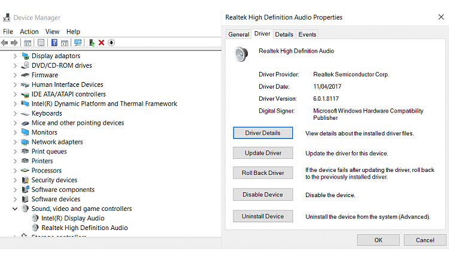Expand Intel(R) Dynamic Platform and Thermal Framework
Image resolution: width=449 pixels, height=260 pixels.
tap(15, 104)
